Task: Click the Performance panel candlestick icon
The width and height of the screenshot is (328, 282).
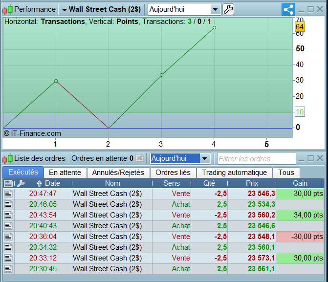Action: (7, 10)
